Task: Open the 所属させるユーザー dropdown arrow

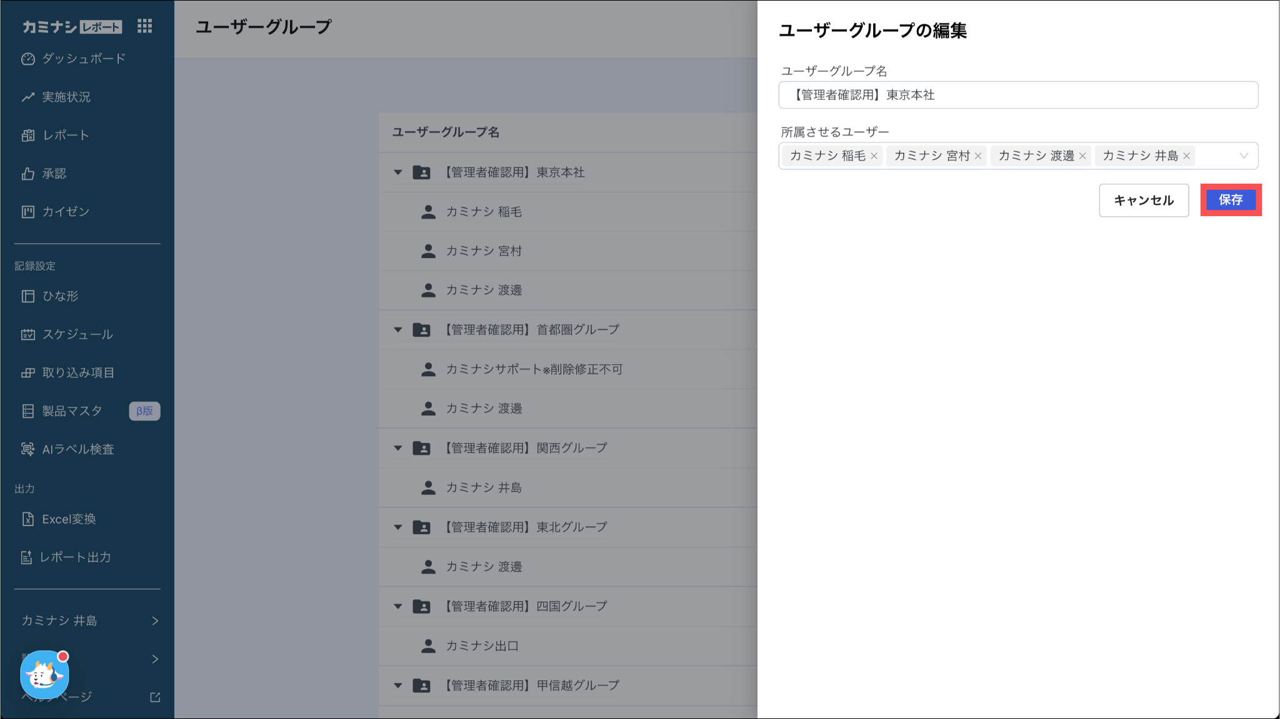Action: (x=1244, y=156)
